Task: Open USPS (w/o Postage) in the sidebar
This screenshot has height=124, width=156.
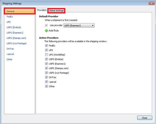Action: pos(17,44)
